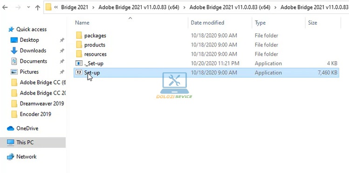Open Dreamweaver 2019 folder in sidebar

pos(42,104)
